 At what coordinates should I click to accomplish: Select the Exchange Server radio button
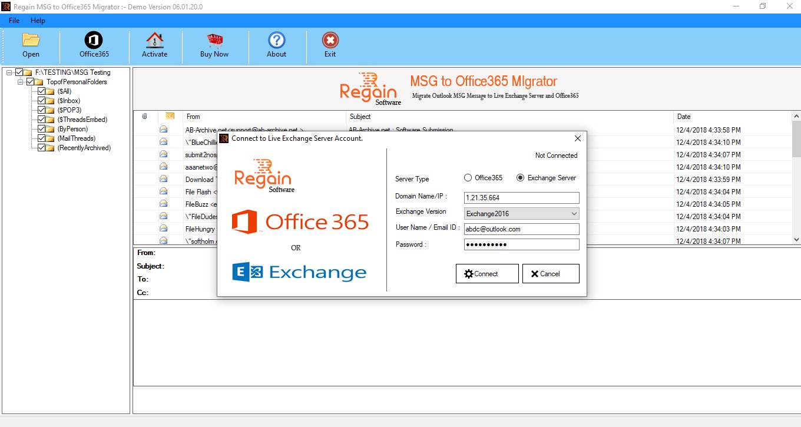521,177
